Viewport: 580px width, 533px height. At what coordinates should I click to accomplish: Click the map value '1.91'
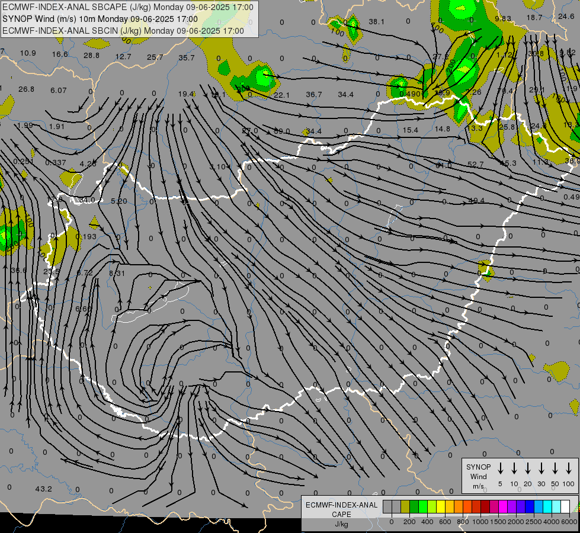[57, 126]
